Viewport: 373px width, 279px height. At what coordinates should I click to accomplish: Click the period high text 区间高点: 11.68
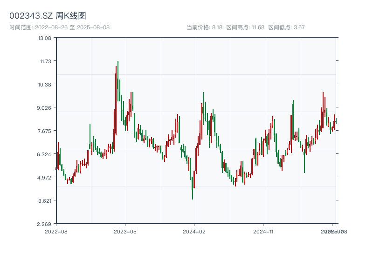245,27
